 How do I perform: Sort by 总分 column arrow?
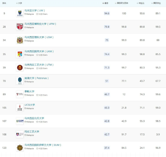(x=103, y=3)
